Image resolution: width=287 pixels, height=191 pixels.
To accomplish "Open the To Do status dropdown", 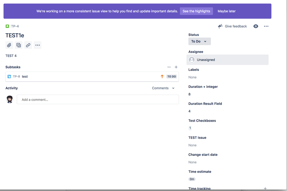I will 199,41.
